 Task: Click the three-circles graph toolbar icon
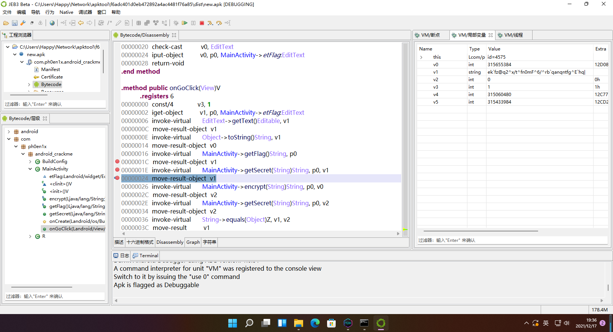click(x=156, y=23)
